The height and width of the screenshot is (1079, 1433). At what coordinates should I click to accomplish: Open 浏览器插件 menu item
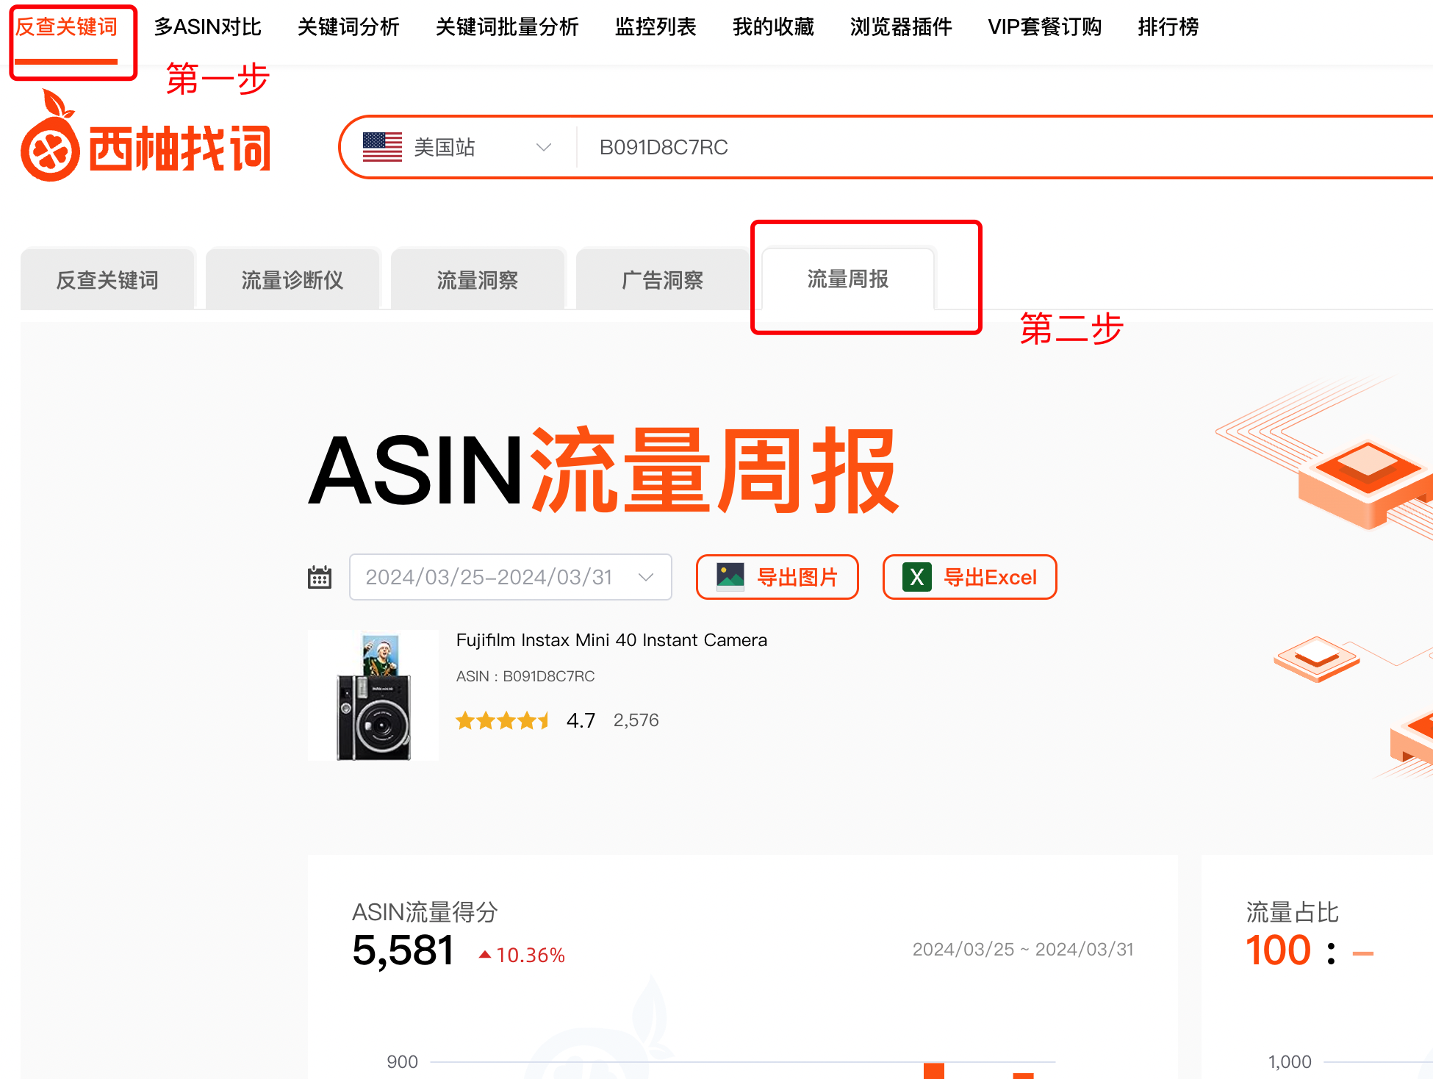click(901, 27)
